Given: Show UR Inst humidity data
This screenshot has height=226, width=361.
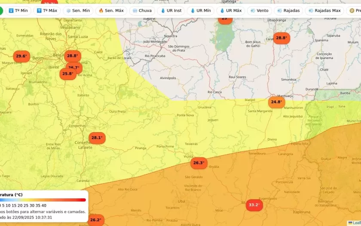Looking at the screenshot, I should 171,10.
